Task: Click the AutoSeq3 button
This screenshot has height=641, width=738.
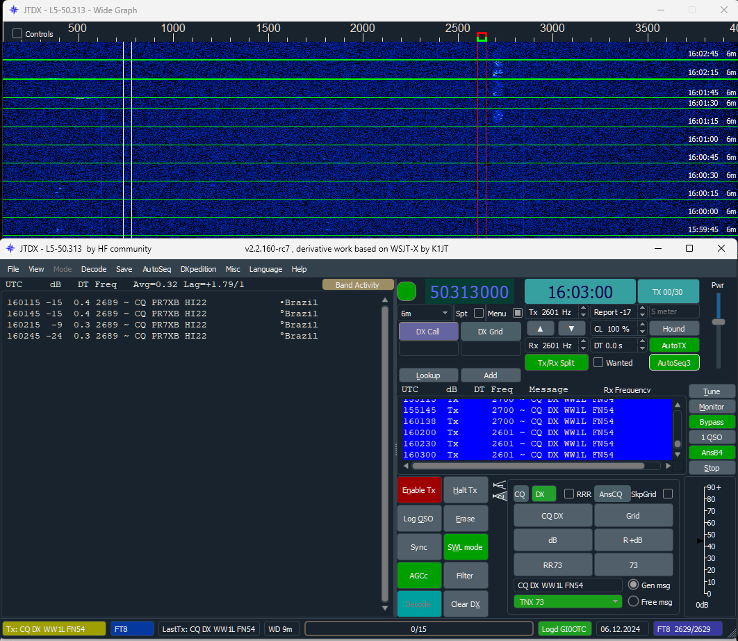Action: (x=673, y=363)
